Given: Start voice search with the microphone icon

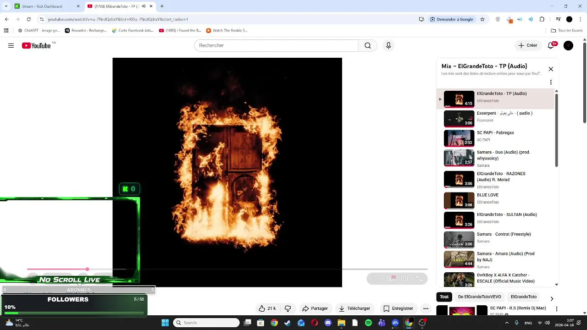Looking at the screenshot, I should click(388, 45).
